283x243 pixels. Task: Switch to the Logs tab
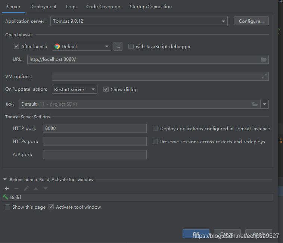71,7
